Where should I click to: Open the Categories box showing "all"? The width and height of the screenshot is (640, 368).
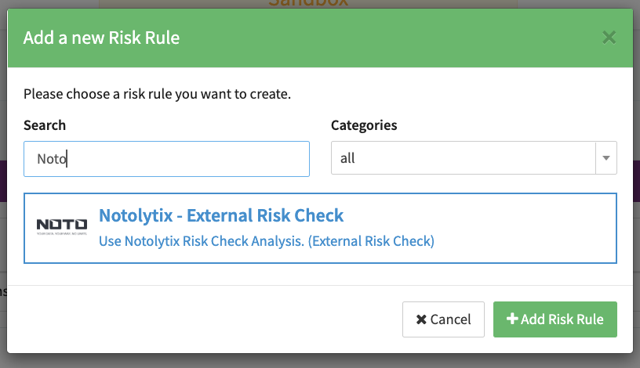click(464, 158)
